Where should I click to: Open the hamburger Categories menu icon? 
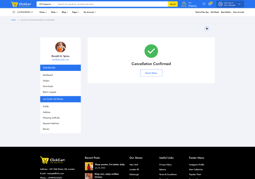click(14, 12)
